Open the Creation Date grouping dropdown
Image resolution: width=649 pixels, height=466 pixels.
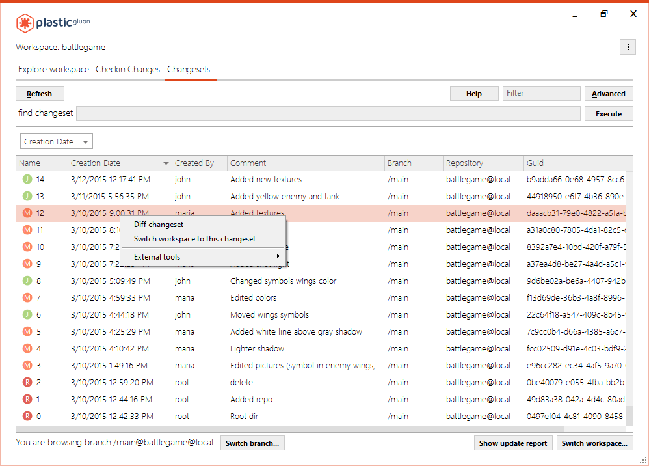click(x=57, y=142)
